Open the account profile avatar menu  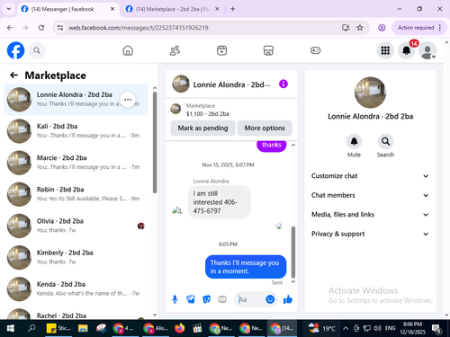coord(427,50)
